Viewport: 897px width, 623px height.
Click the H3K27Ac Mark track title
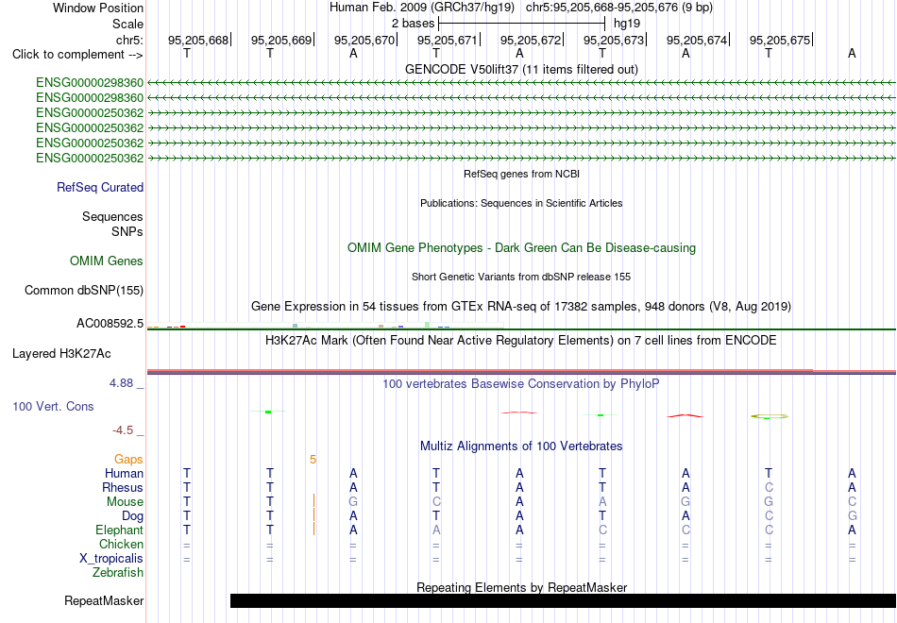click(x=521, y=341)
